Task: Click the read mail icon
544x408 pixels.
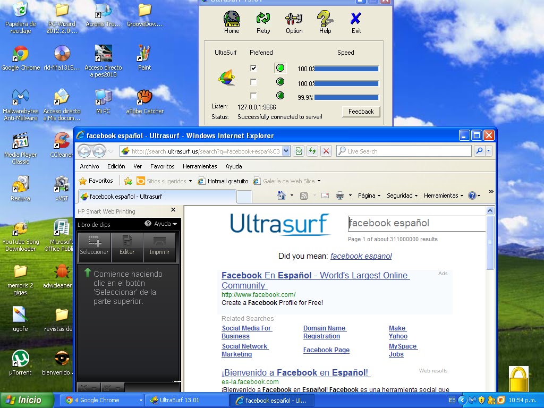Action: tap(325, 195)
